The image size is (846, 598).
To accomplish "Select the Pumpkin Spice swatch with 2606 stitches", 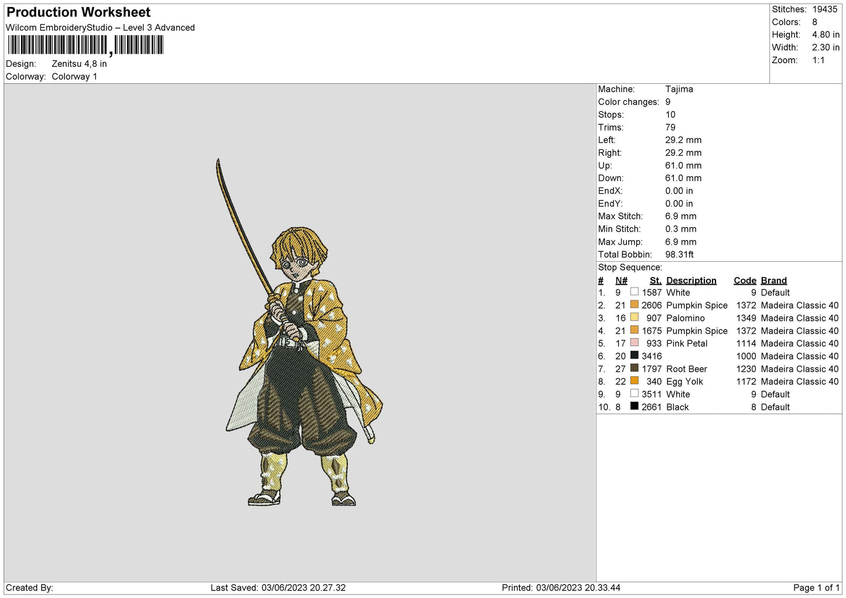I will click(x=634, y=305).
